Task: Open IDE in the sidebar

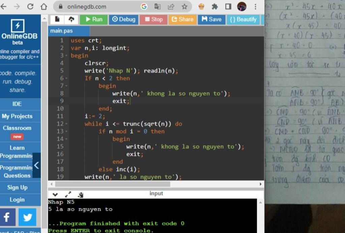Action: (17, 104)
